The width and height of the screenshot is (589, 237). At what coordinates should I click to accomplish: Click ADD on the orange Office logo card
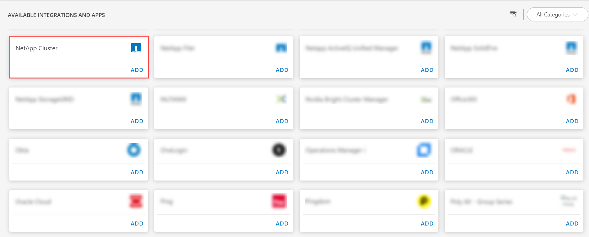coord(572,121)
